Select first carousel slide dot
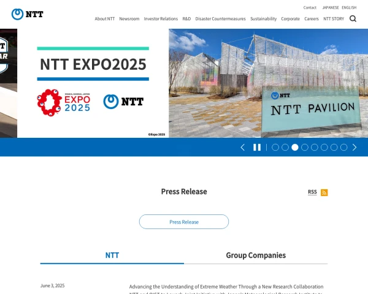The height and width of the screenshot is (294, 368). (275, 147)
